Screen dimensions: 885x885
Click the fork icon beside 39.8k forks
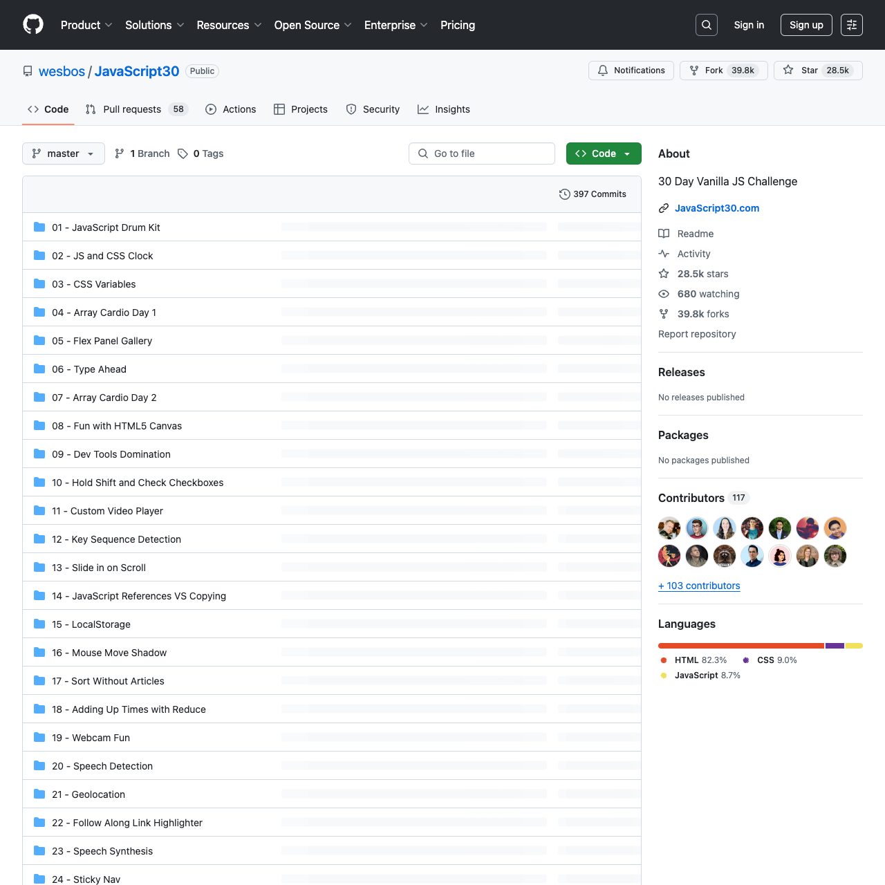pos(664,314)
